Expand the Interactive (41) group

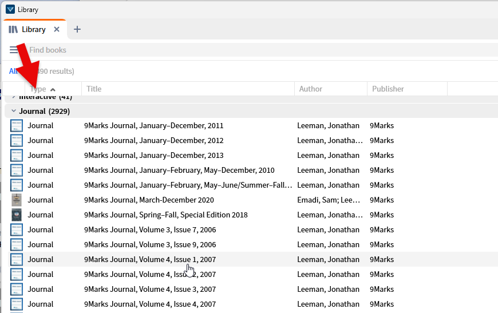(x=13, y=97)
